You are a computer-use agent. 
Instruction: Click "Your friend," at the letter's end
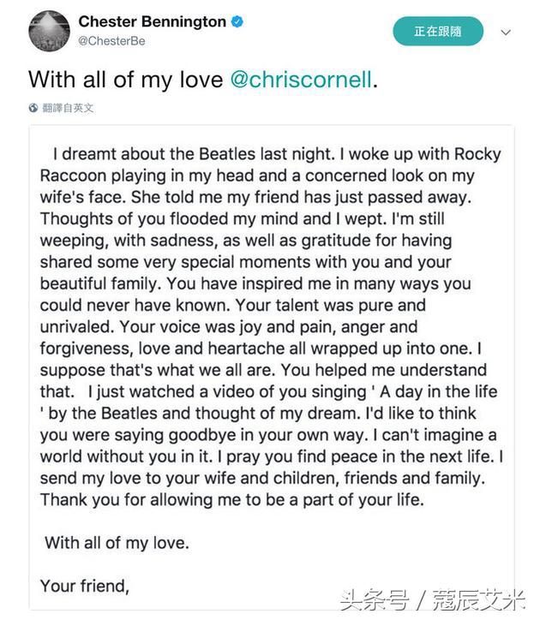(x=85, y=587)
